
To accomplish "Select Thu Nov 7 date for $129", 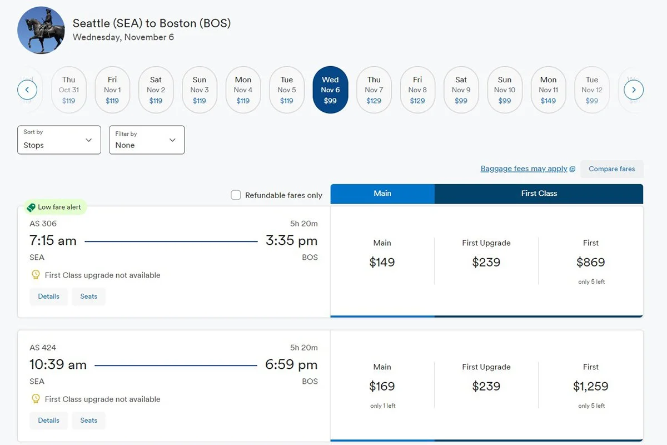I will pos(374,90).
